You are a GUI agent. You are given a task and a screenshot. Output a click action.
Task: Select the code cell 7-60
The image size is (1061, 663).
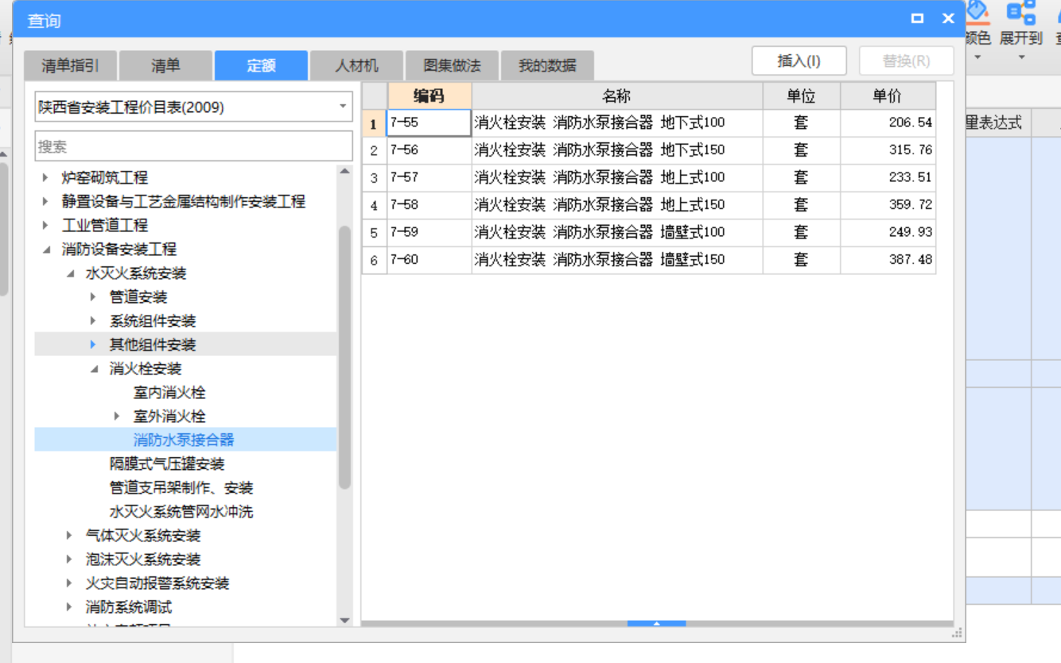[429, 260]
